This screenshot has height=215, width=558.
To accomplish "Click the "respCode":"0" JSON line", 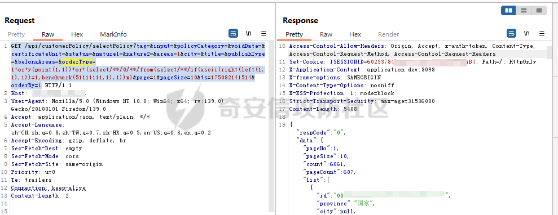I will coord(322,133).
